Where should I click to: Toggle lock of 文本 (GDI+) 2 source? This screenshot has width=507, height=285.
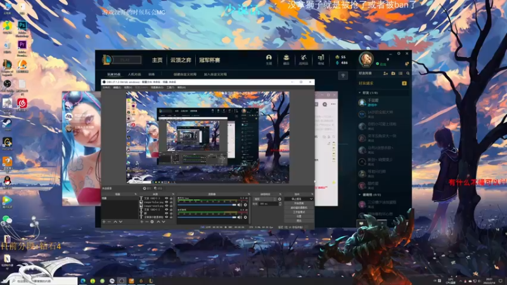point(171,210)
